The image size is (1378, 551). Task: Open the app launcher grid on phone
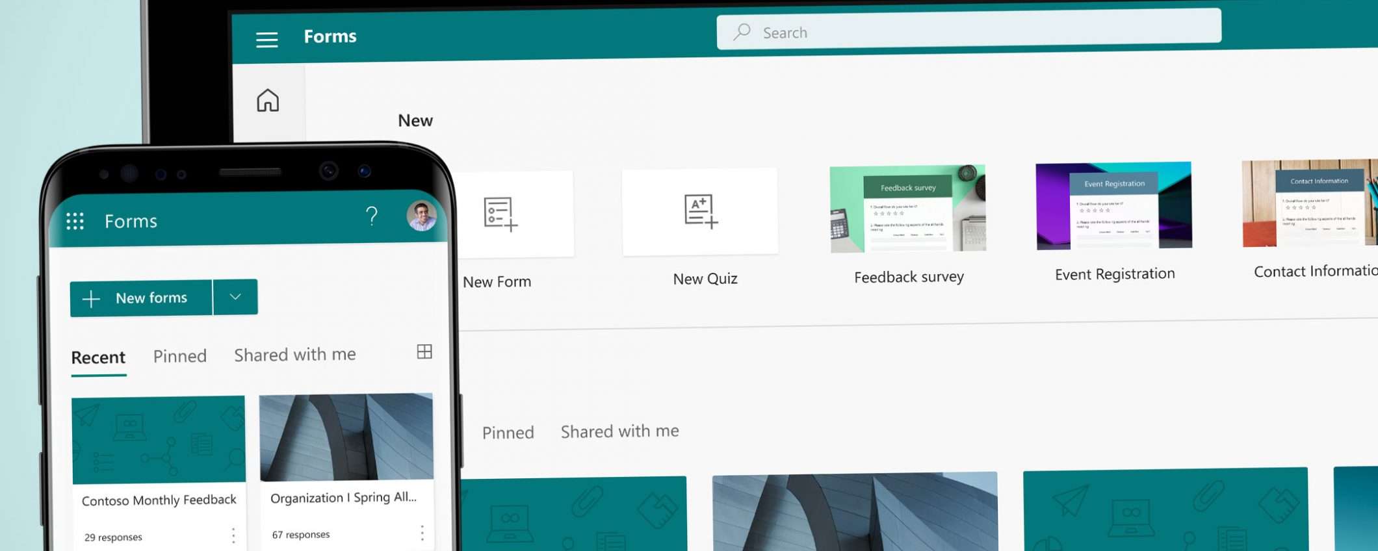pos(75,222)
